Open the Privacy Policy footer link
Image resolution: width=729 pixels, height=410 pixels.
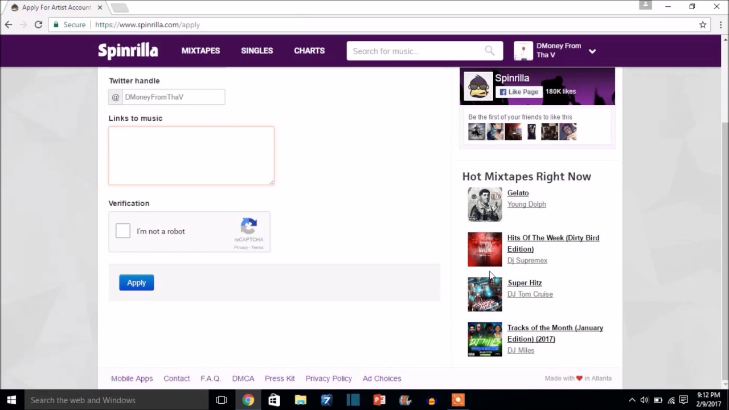click(329, 378)
